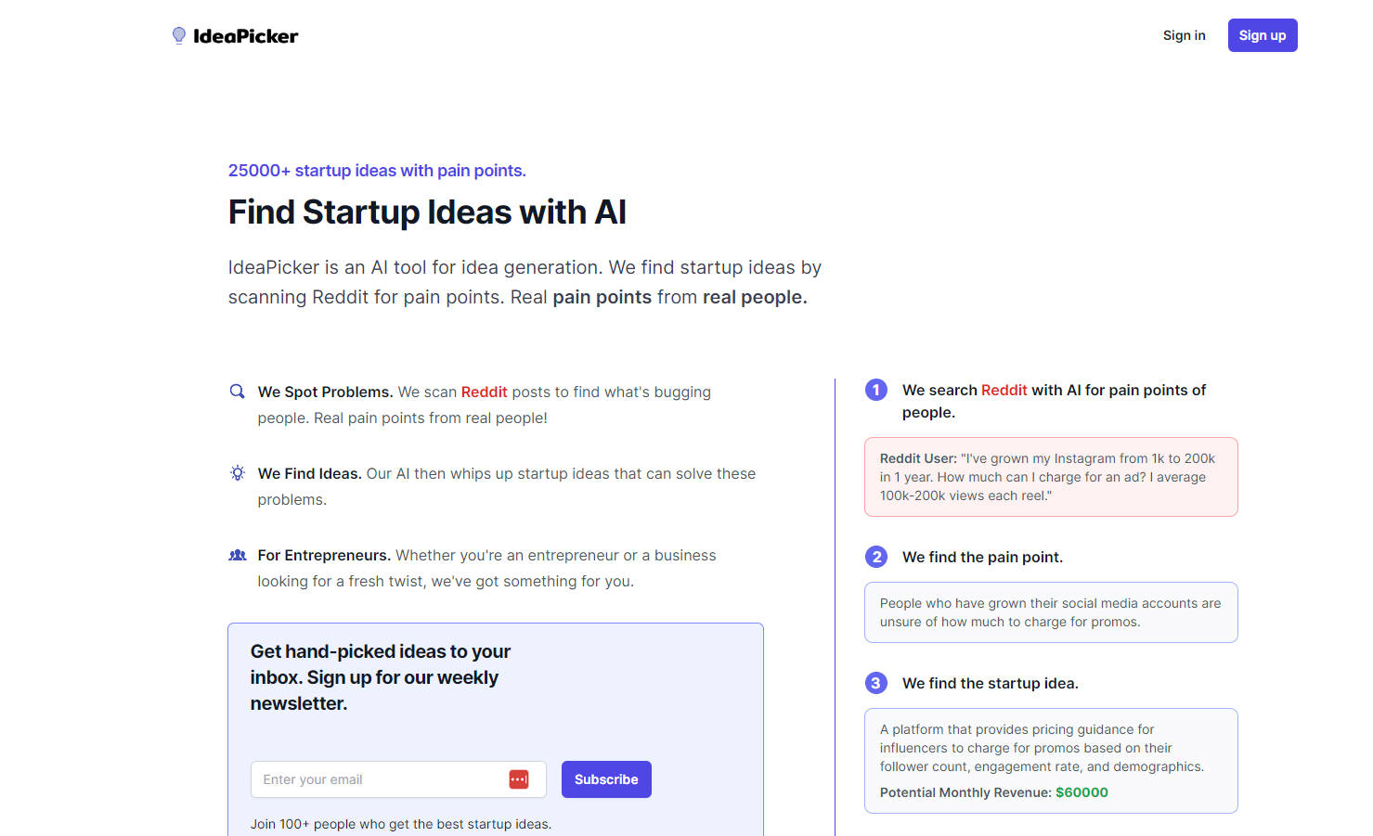
Task: Click the people group Entrepreneurs icon
Action: coord(238,555)
